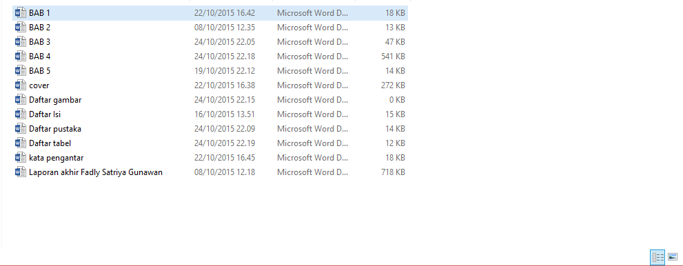Click the 47 KB size value
Image resolution: width=683 pixels, height=266 pixels.
click(395, 42)
